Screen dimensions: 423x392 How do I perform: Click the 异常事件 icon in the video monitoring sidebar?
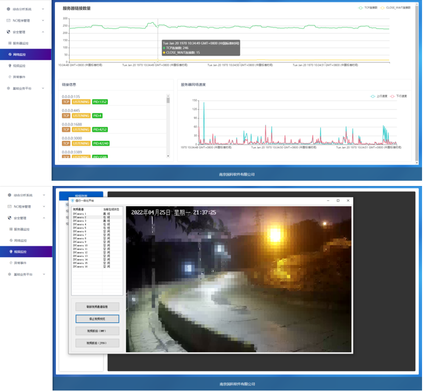click(x=11, y=263)
